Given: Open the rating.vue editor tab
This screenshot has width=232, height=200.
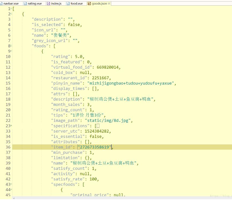Looking at the screenshot, I should 34,3.
